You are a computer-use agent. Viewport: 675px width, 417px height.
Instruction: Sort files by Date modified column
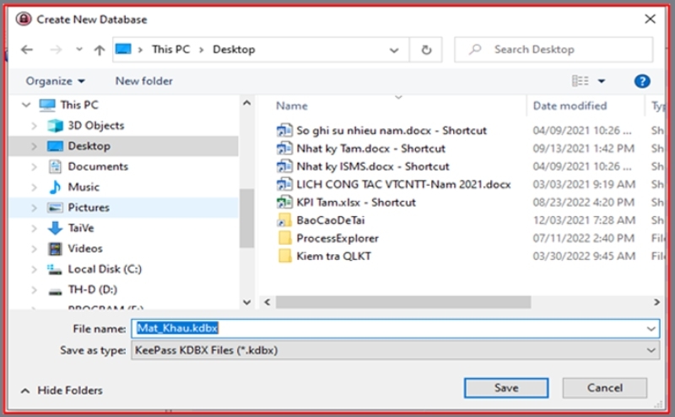click(570, 106)
